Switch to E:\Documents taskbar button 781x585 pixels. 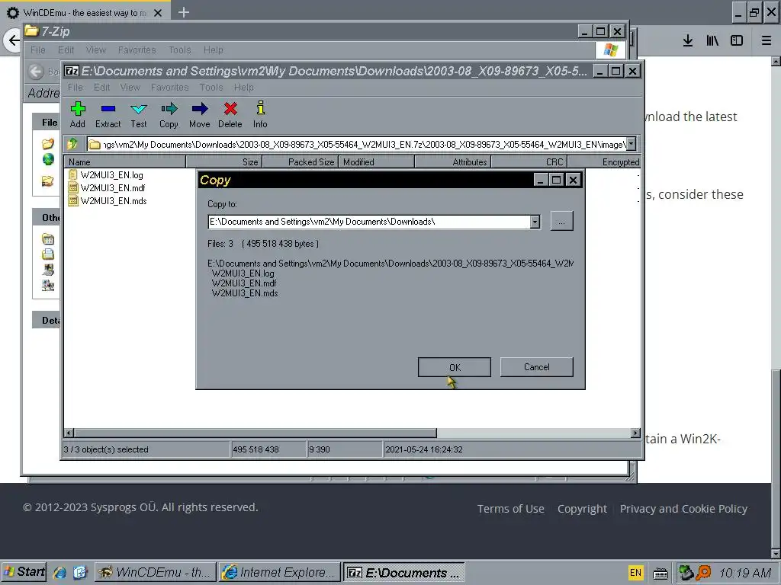[x=404, y=572]
